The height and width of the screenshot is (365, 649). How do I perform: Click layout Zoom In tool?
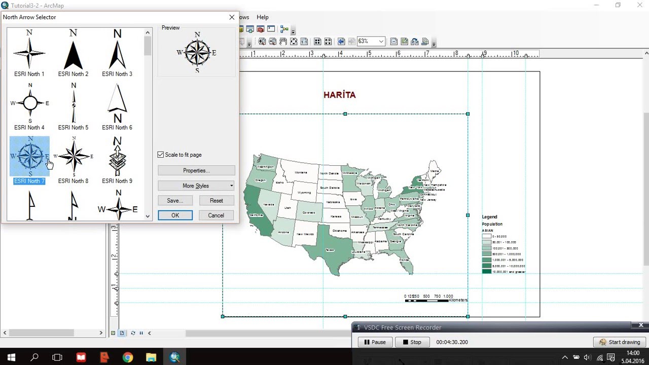pos(262,42)
